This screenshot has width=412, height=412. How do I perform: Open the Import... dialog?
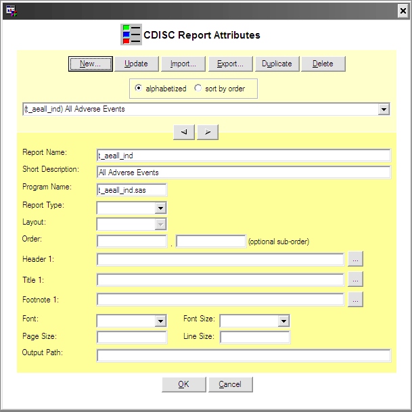coord(183,64)
